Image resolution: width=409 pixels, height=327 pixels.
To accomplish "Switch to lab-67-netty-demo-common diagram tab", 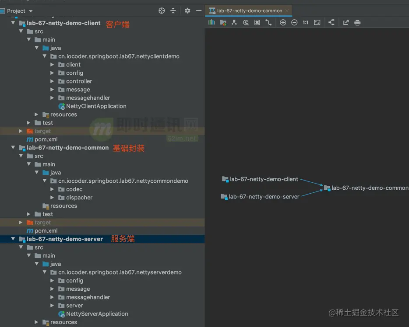I will point(249,10).
